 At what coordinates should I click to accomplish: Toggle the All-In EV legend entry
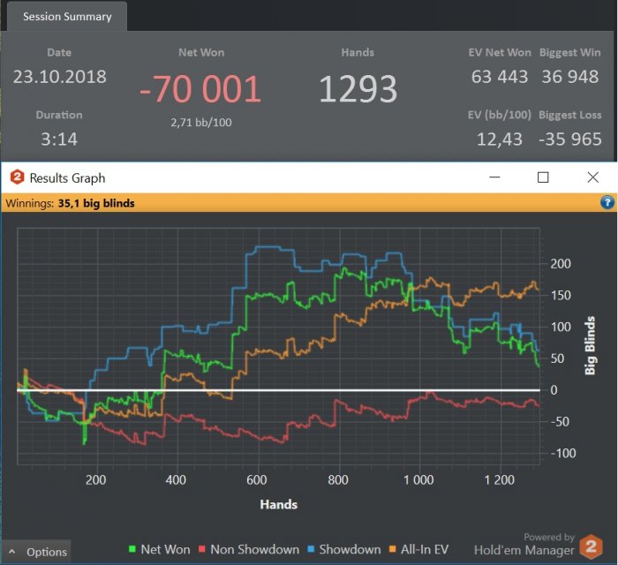pos(418,549)
